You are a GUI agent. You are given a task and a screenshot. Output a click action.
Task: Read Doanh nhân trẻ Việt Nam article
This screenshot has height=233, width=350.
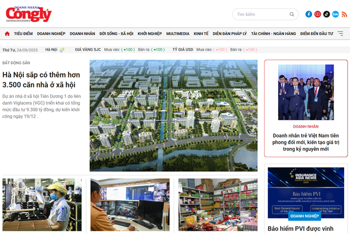tap(306, 142)
